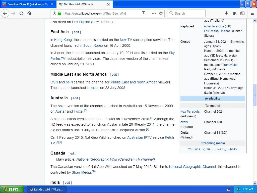Image resolution: width=257 pixels, height=193 pixels.
Task: Open the Shaw Media link
Action: pos(81,172)
